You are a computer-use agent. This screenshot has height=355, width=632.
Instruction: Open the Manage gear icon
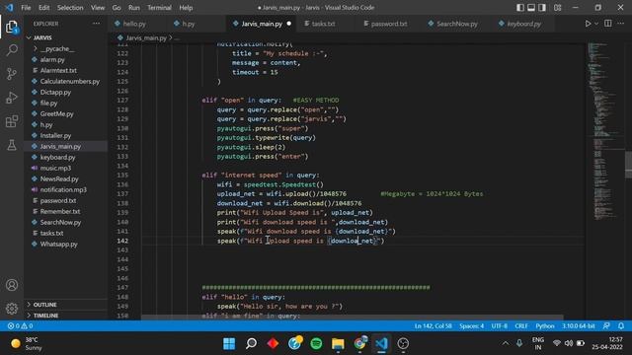[x=12, y=309]
